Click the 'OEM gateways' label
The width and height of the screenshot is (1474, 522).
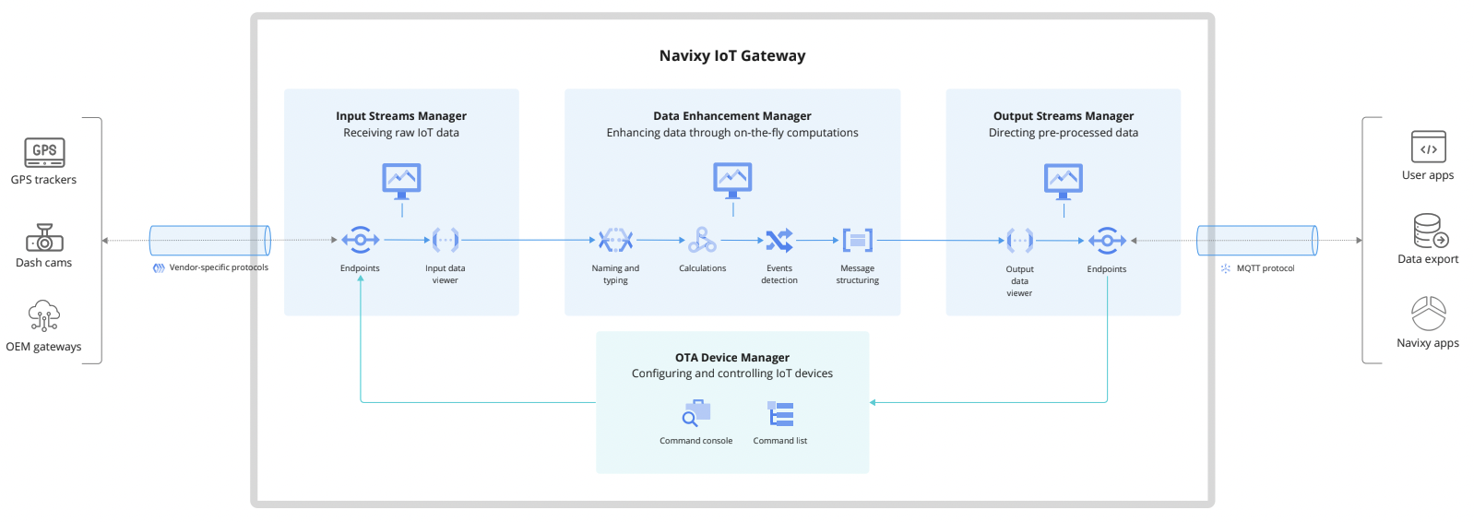43,347
